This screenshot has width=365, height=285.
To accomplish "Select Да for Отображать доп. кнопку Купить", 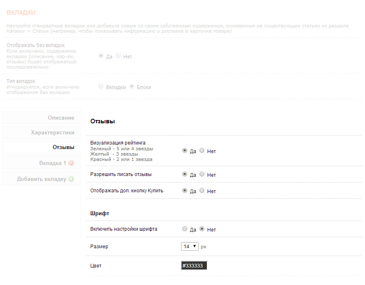I will coord(185,191).
